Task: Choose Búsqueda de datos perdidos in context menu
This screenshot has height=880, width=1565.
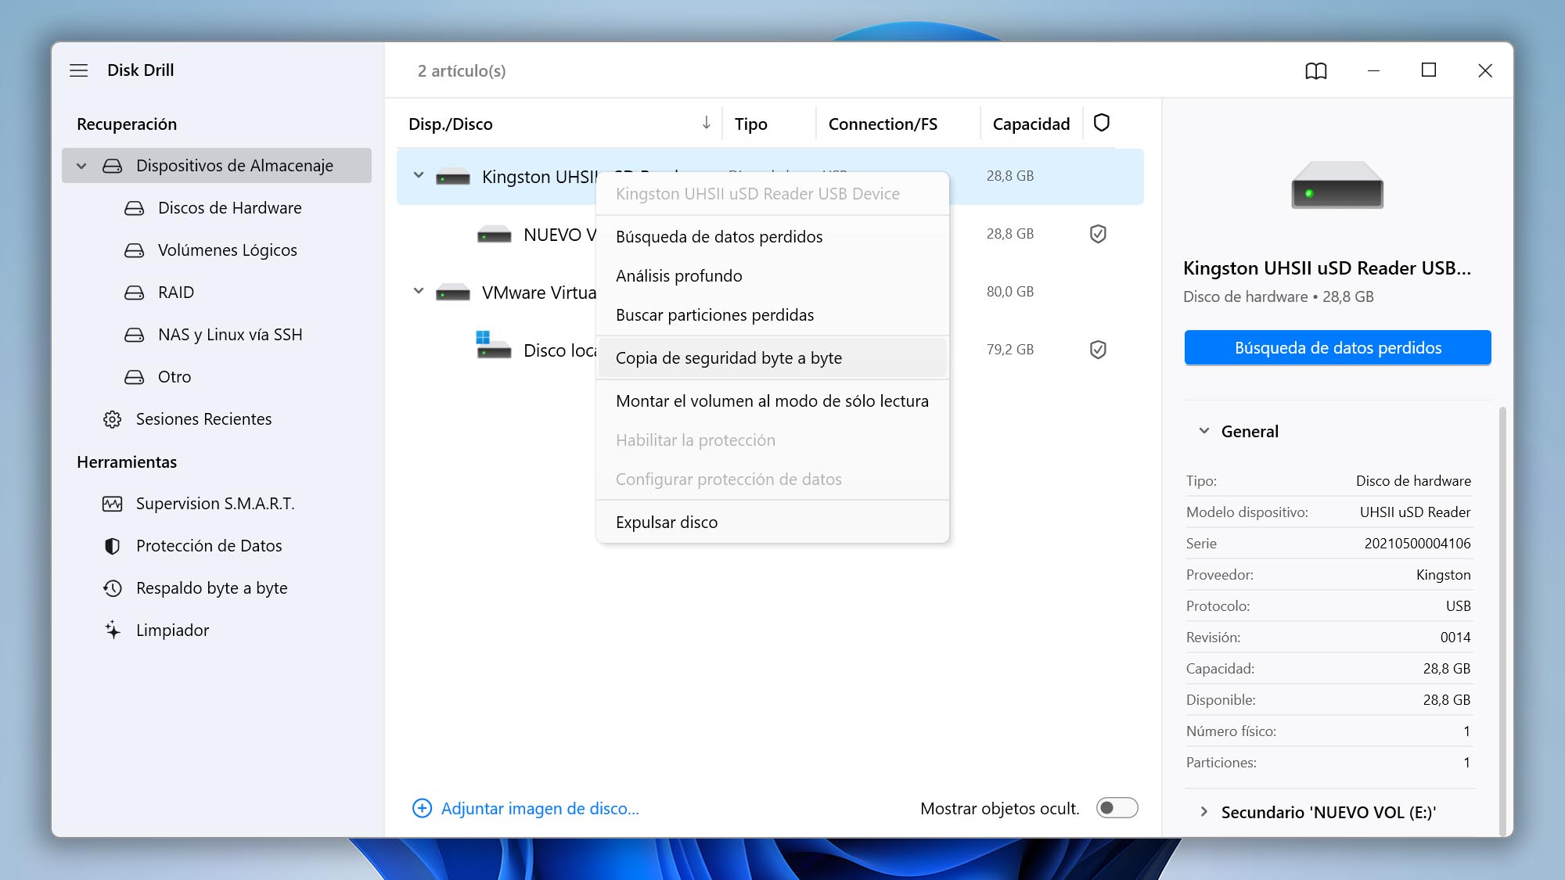Action: tap(772, 237)
